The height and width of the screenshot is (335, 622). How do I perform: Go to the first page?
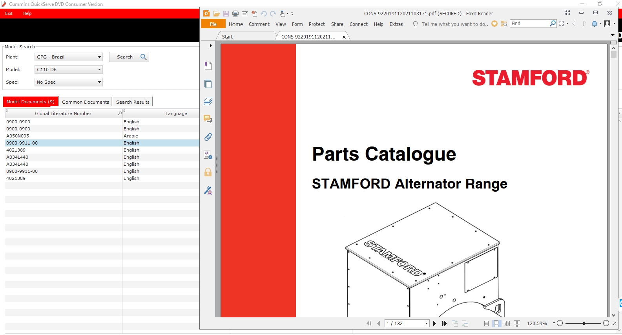(369, 323)
